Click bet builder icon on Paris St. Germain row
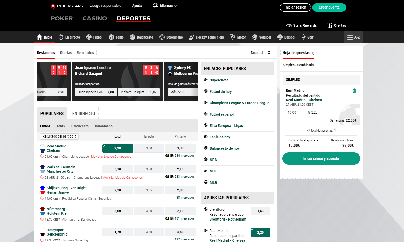This screenshot has width=404, height=242. click(172, 177)
